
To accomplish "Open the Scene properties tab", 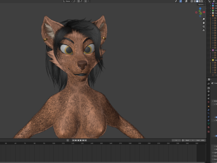I will pyautogui.click(x=208, y=98).
